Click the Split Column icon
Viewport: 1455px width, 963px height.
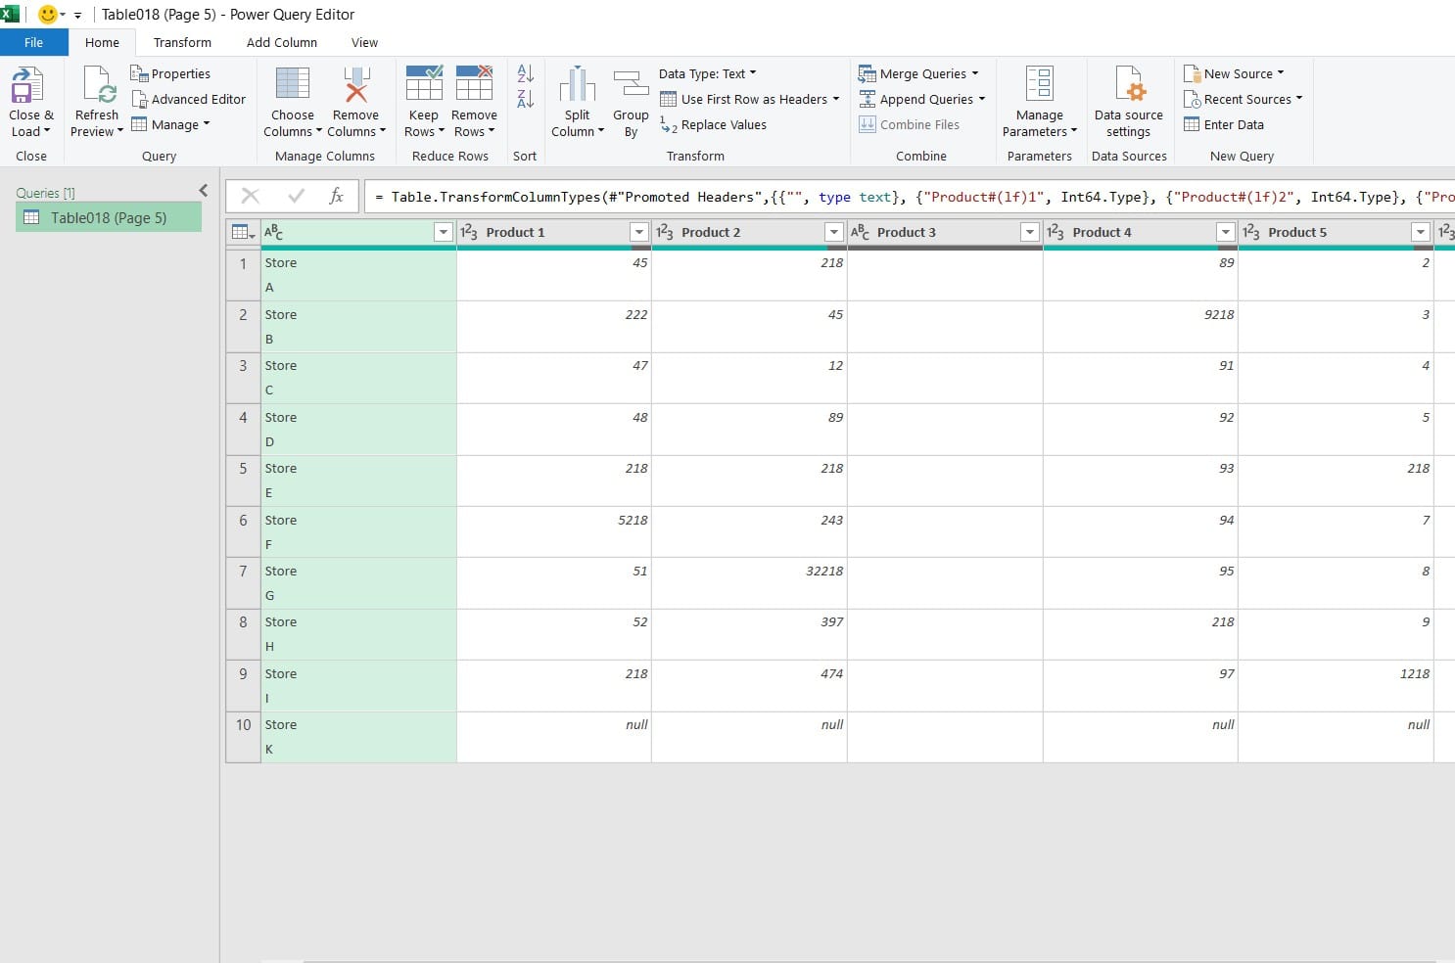point(578,84)
